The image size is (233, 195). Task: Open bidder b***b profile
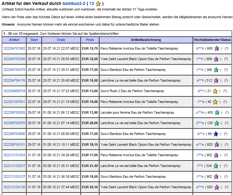coord(200,48)
